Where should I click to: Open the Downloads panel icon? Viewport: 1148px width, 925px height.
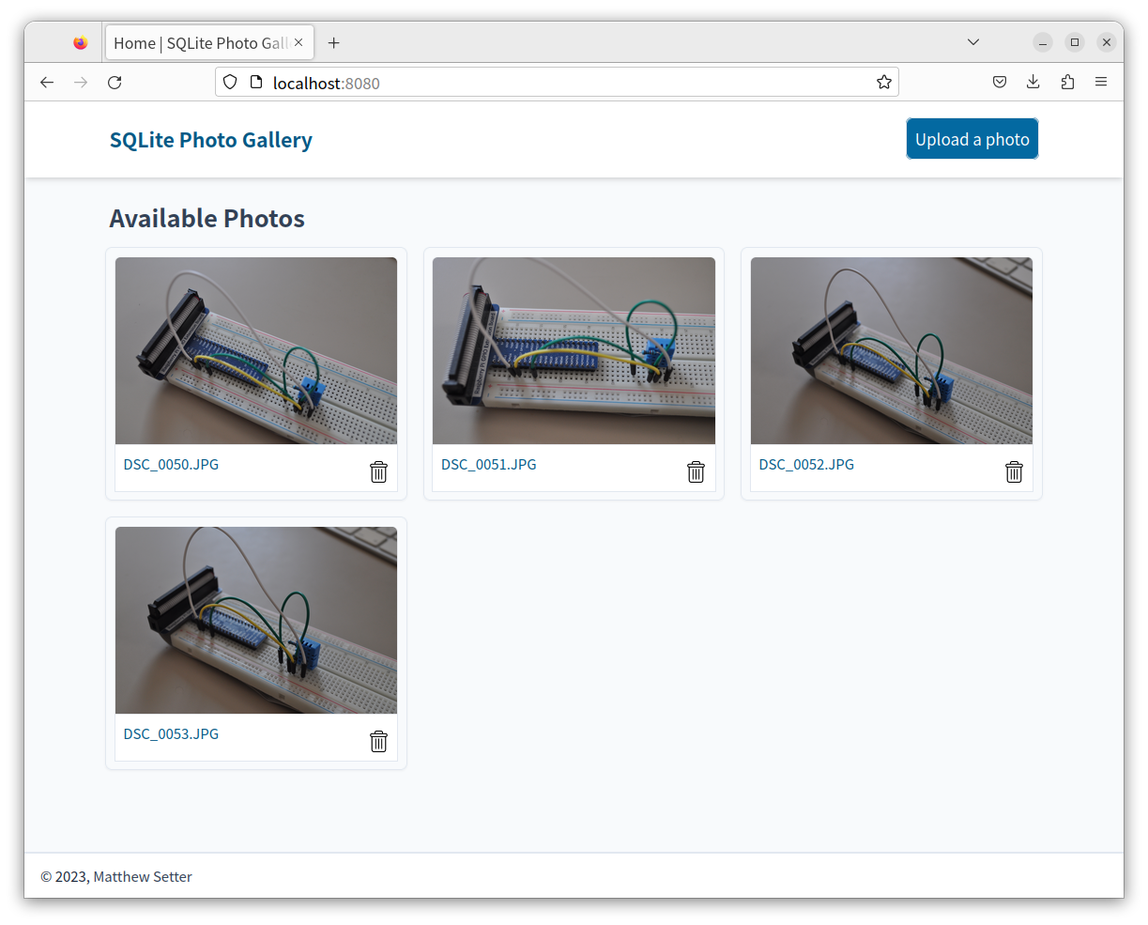[1033, 82]
